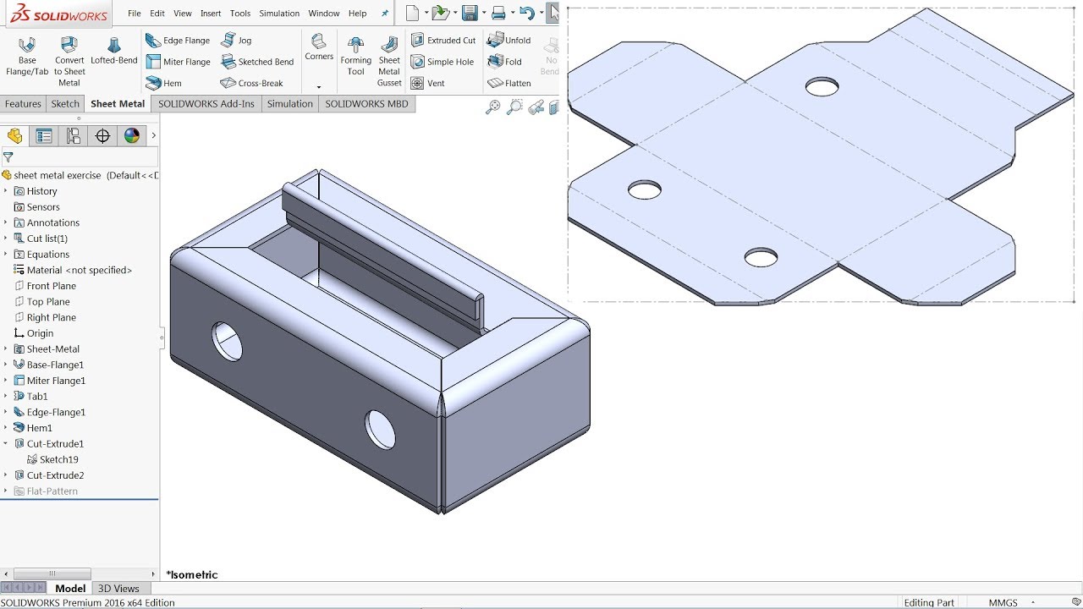Screen dimensions: 1083x609
Task: Open the DimXpertManager tab
Action: (x=102, y=136)
